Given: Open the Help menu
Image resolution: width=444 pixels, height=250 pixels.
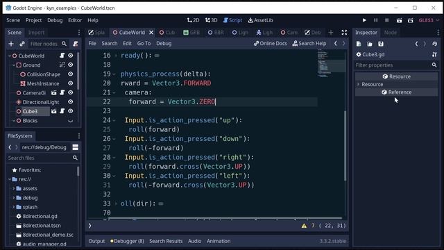Looking at the screenshot, I should 92,20.
